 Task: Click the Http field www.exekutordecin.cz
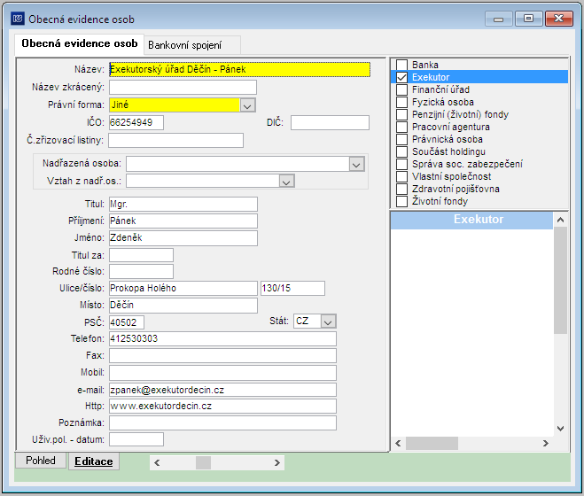click(222, 407)
